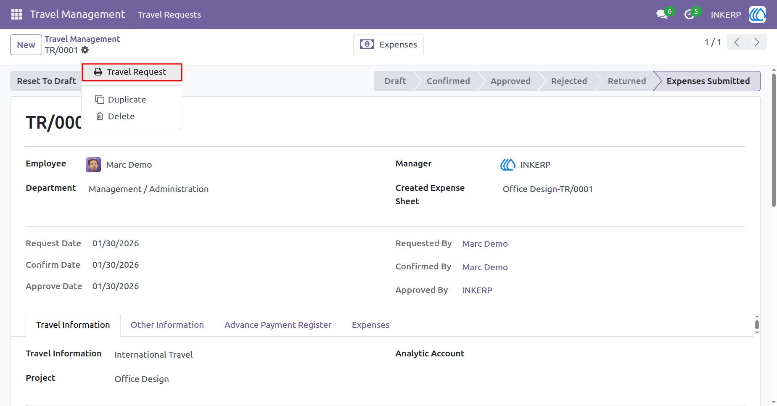Click the Travel Management app title
Image resolution: width=777 pixels, height=406 pixels.
point(77,14)
